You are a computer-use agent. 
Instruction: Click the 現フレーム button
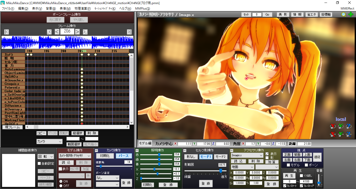tap(13, 127)
